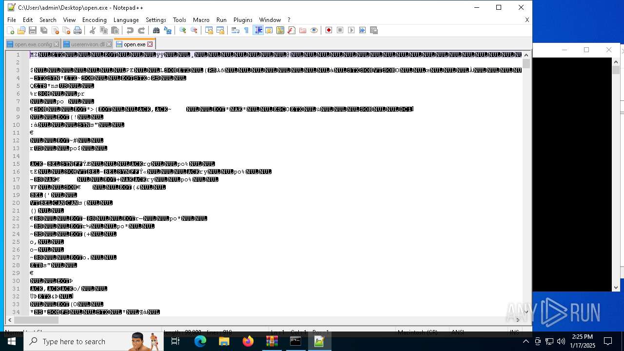The image size is (624, 351).
Task: Open the Encoding menu
Action: [x=95, y=20]
